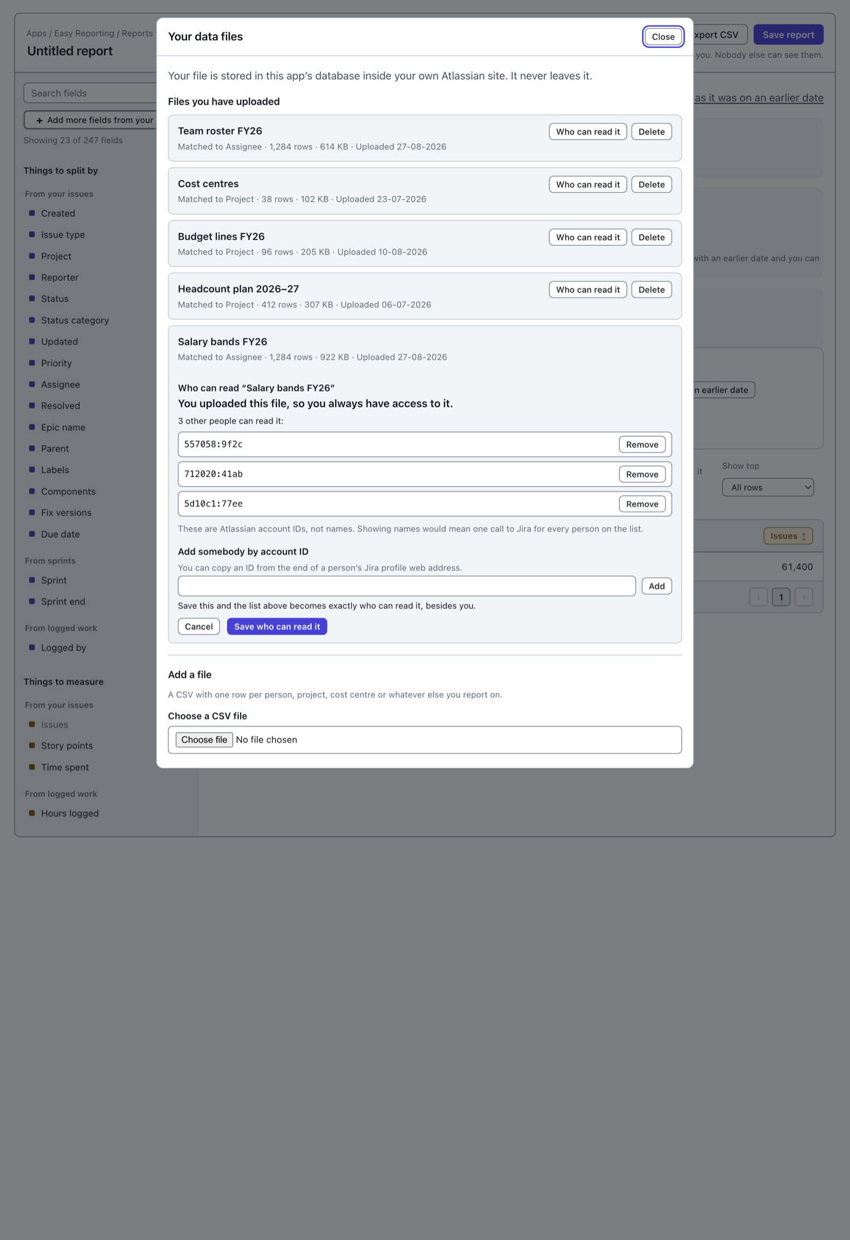Image resolution: width=850 pixels, height=1240 pixels.
Task: Open the Show top All rows dropdown
Action: tap(767, 487)
